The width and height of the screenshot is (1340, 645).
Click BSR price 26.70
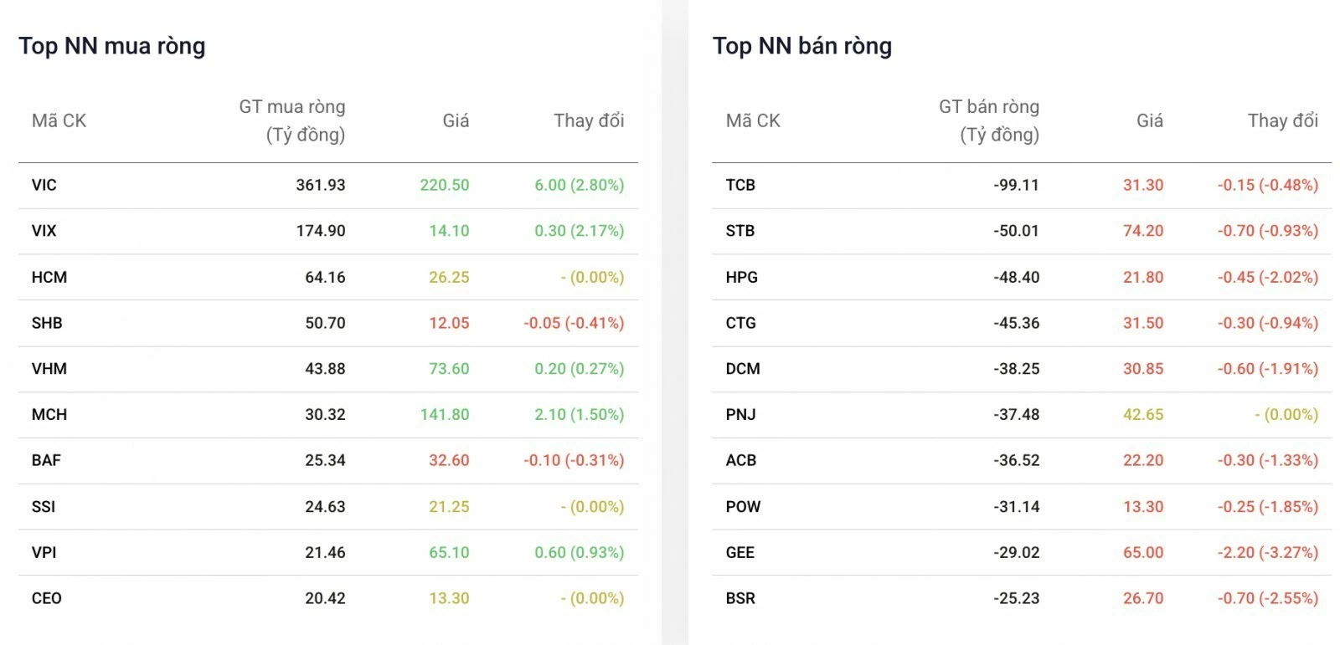(1143, 598)
